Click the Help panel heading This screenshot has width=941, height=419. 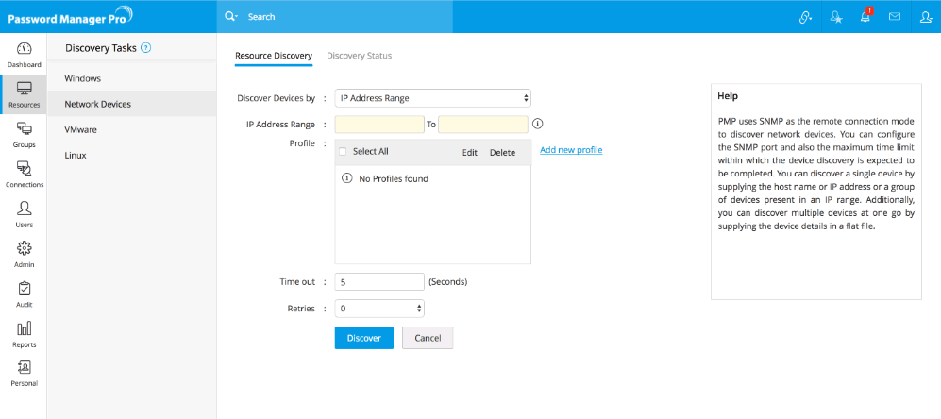(x=728, y=96)
